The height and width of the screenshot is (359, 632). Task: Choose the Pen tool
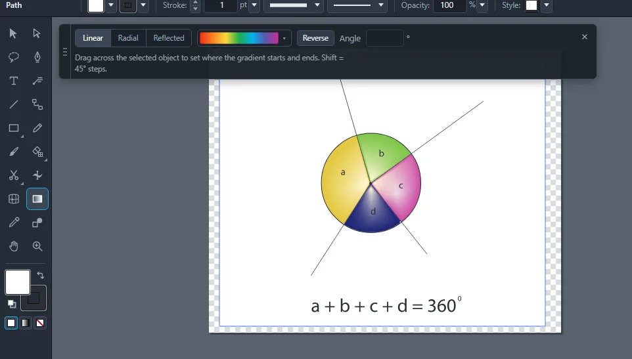pyautogui.click(x=37, y=57)
